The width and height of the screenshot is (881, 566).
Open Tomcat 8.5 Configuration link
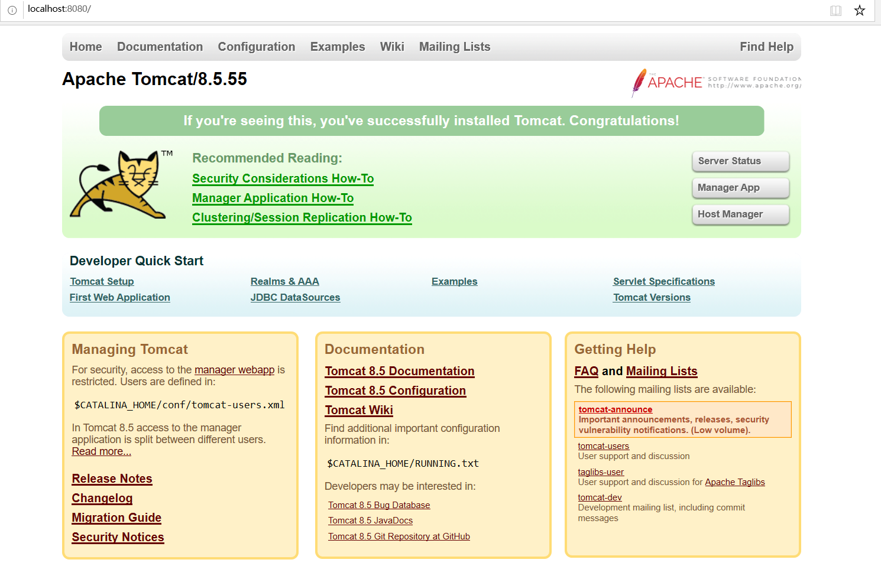[396, 391]
